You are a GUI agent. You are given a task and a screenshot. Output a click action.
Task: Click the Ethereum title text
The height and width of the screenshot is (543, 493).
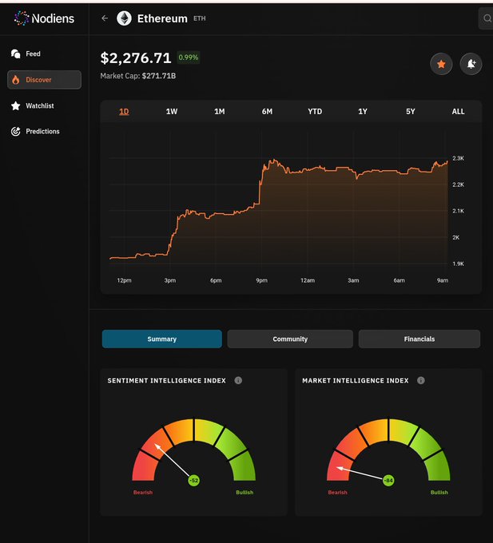coord(162,18)
